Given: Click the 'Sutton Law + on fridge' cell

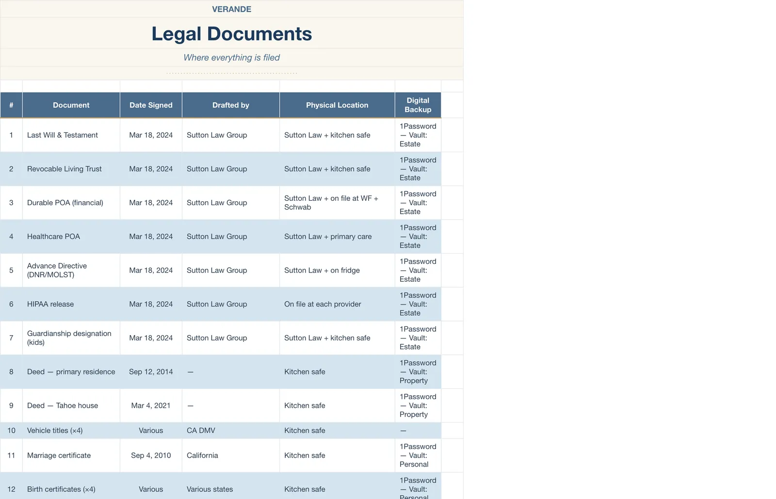Looking at the screenshot, I should pos(337,270).
